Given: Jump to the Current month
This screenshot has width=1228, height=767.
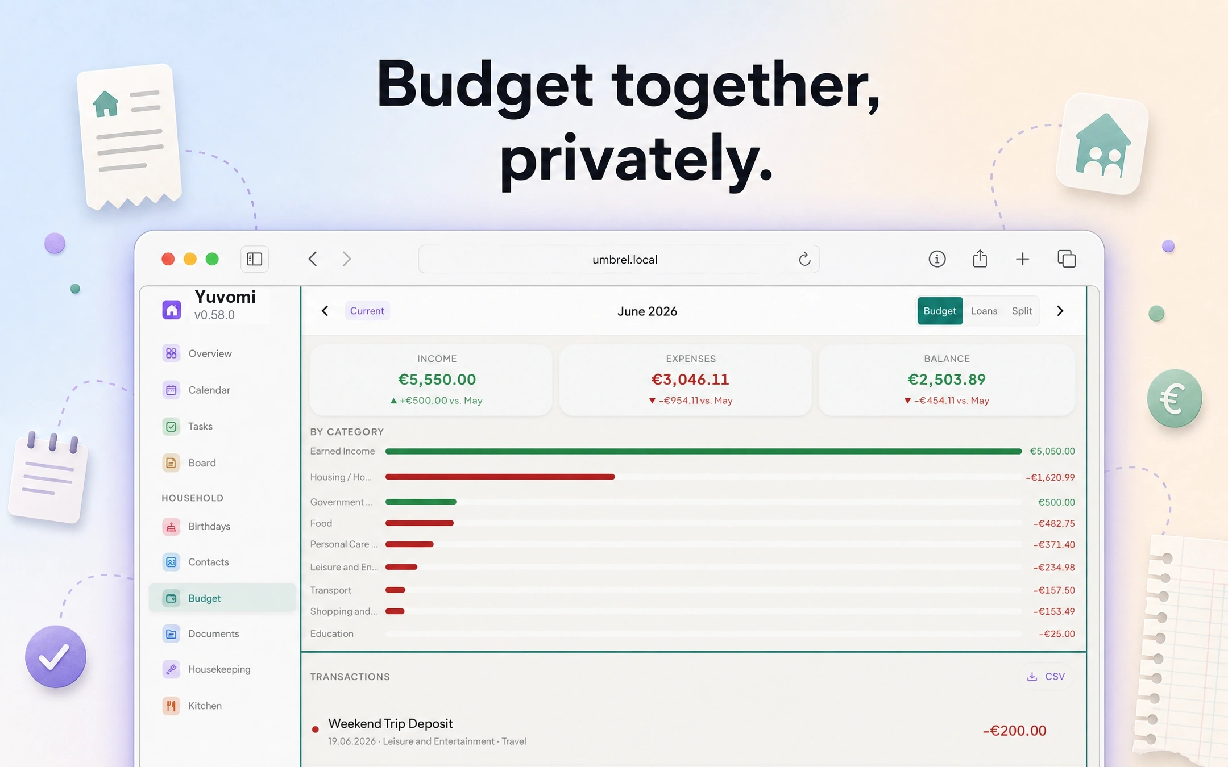Looking at the screenshot, I should [367, 311].
